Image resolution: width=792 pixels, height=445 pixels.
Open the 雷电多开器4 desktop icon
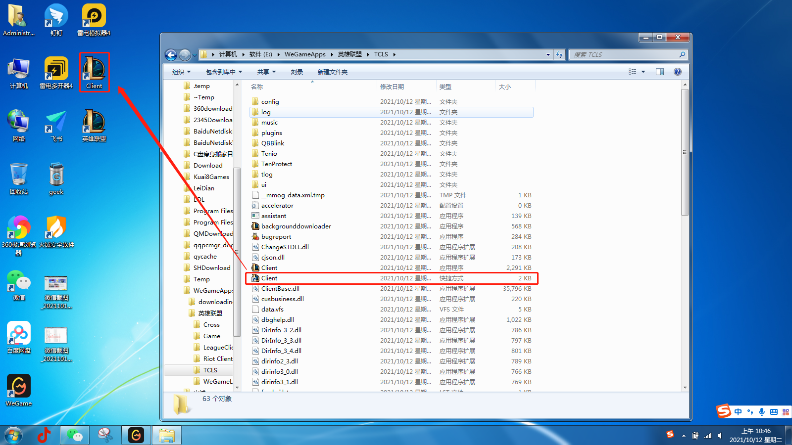[56, 73]
